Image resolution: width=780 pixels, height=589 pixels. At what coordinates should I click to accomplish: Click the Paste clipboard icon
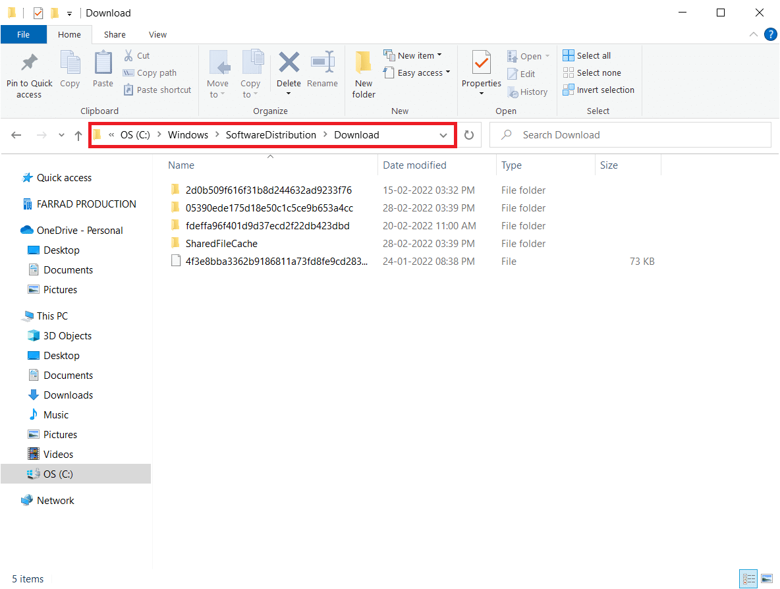103,70
